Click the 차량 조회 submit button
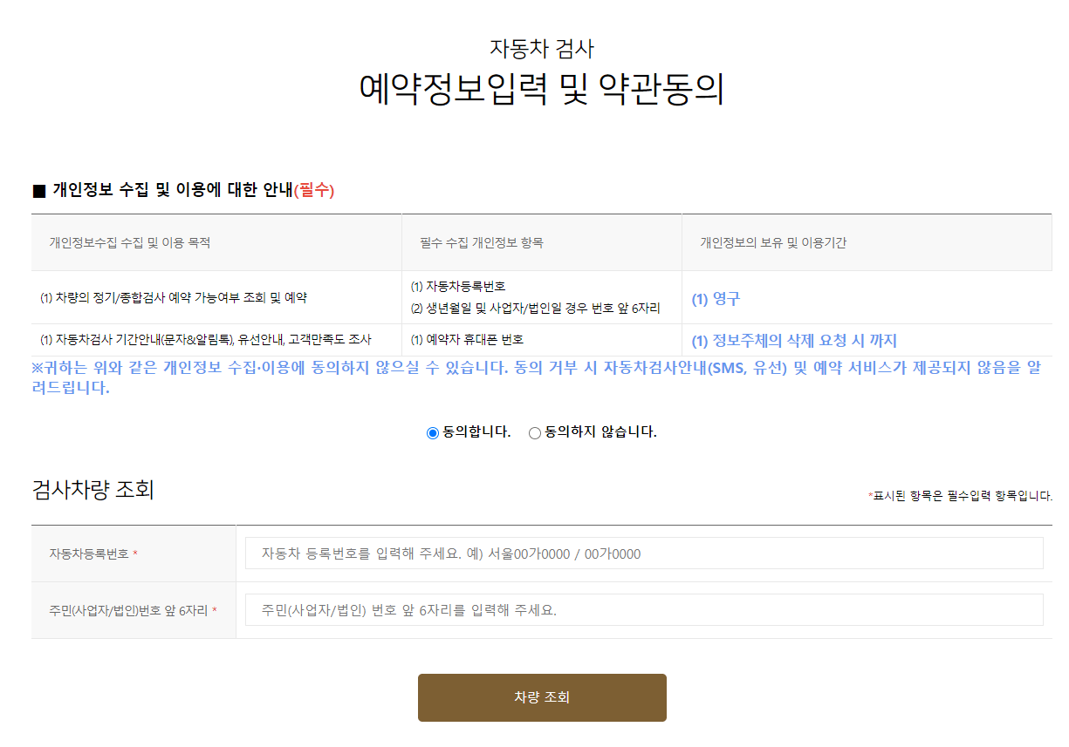 click(541, 697)
